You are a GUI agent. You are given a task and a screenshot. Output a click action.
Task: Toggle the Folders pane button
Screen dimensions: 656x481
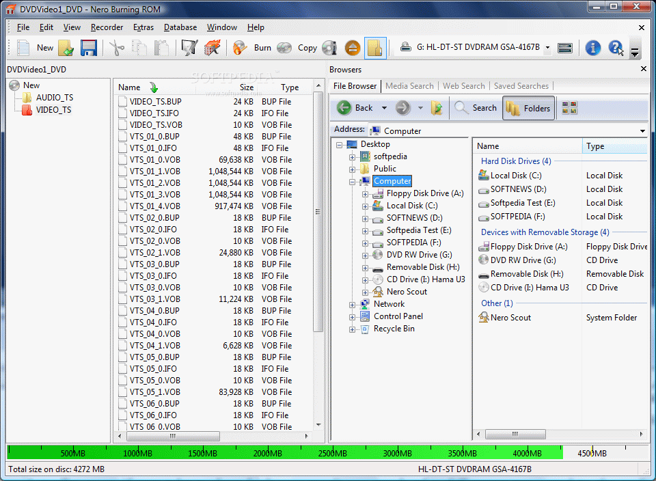529,108
